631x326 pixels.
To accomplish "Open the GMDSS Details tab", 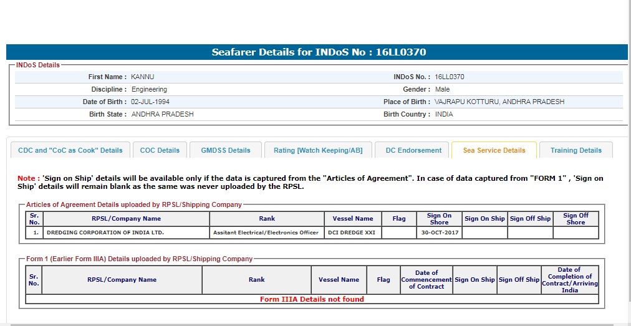I will point(225,150).
